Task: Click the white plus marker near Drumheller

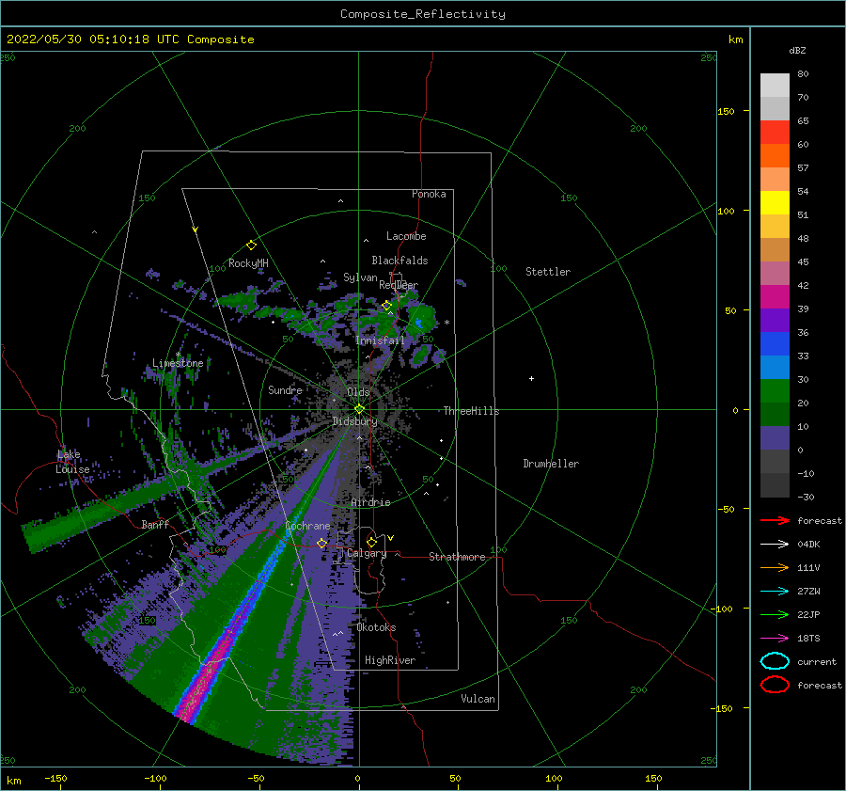Action: [x=531, y=378]
